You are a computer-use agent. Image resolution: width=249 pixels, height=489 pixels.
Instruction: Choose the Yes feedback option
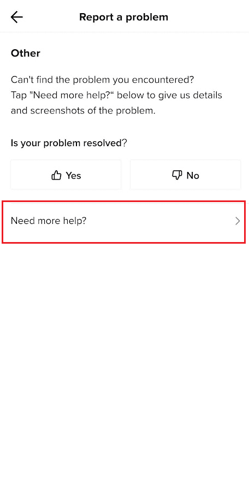click(x=66, y=175)
